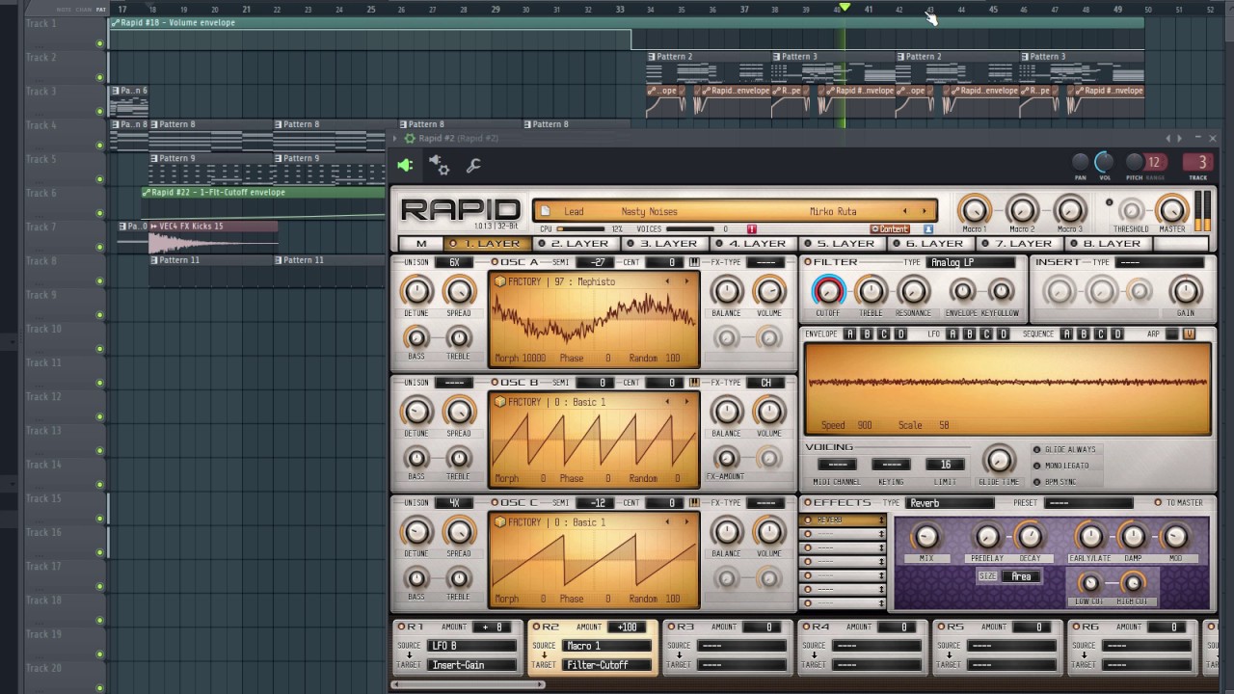Toggle the Effects section power
The image size is (1234, 694).
click(x=808, y=503)
